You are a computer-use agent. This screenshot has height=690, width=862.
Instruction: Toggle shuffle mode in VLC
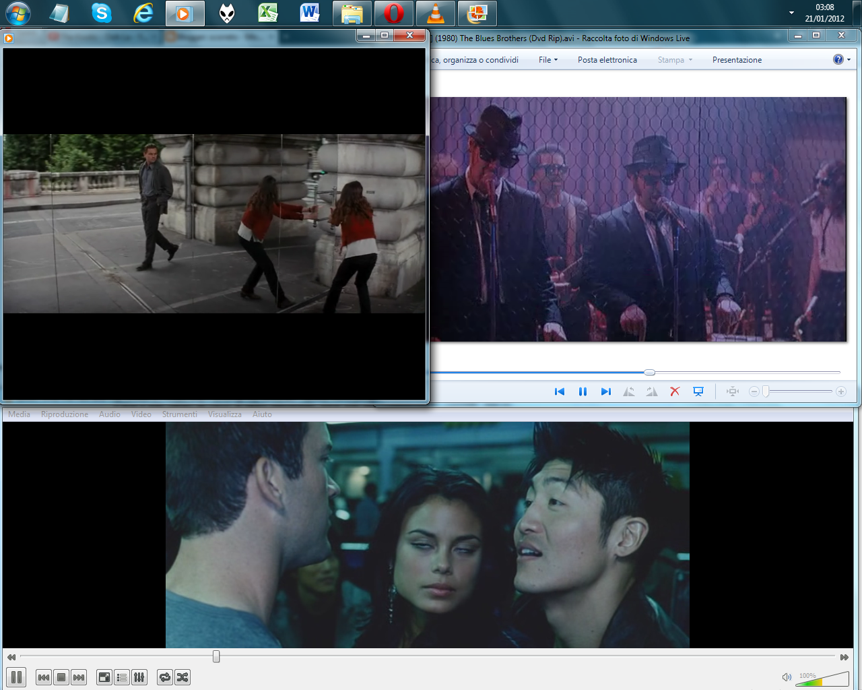click(183, 677)
